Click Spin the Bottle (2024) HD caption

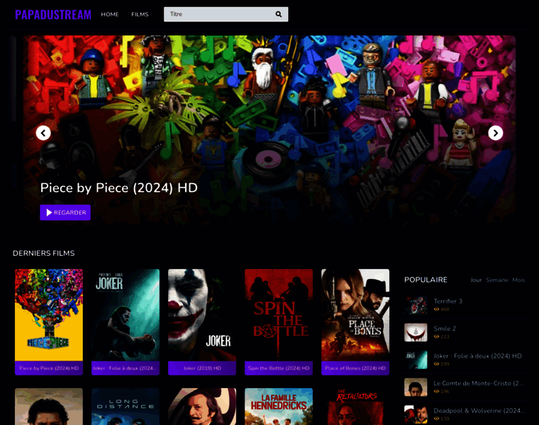tap(279, 368)
